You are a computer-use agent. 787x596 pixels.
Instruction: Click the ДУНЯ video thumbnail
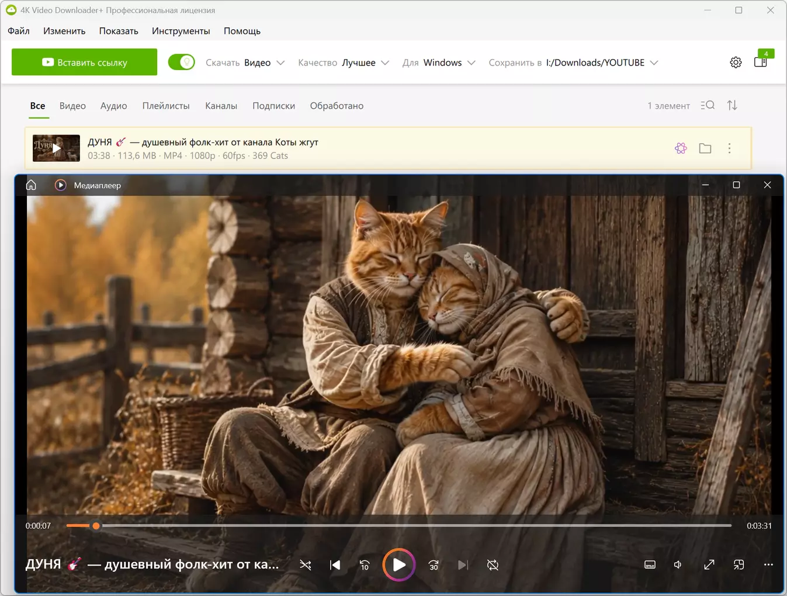(56, 148)
